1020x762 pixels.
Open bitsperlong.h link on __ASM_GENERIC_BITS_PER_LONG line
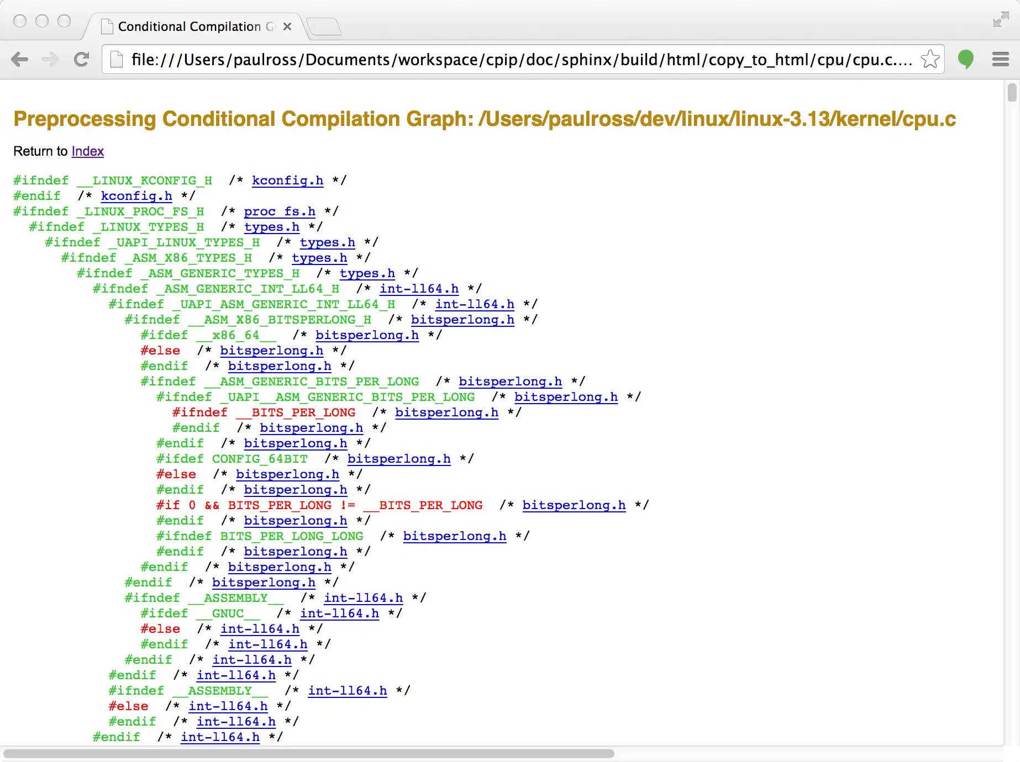(x=510, y=382)
